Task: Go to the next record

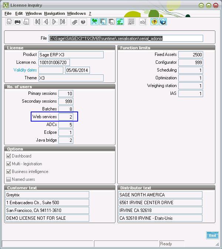Action: pyautogui.click(x=54, y=22)
